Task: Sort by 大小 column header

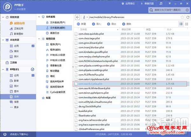Action: click(x=169, y=29)
